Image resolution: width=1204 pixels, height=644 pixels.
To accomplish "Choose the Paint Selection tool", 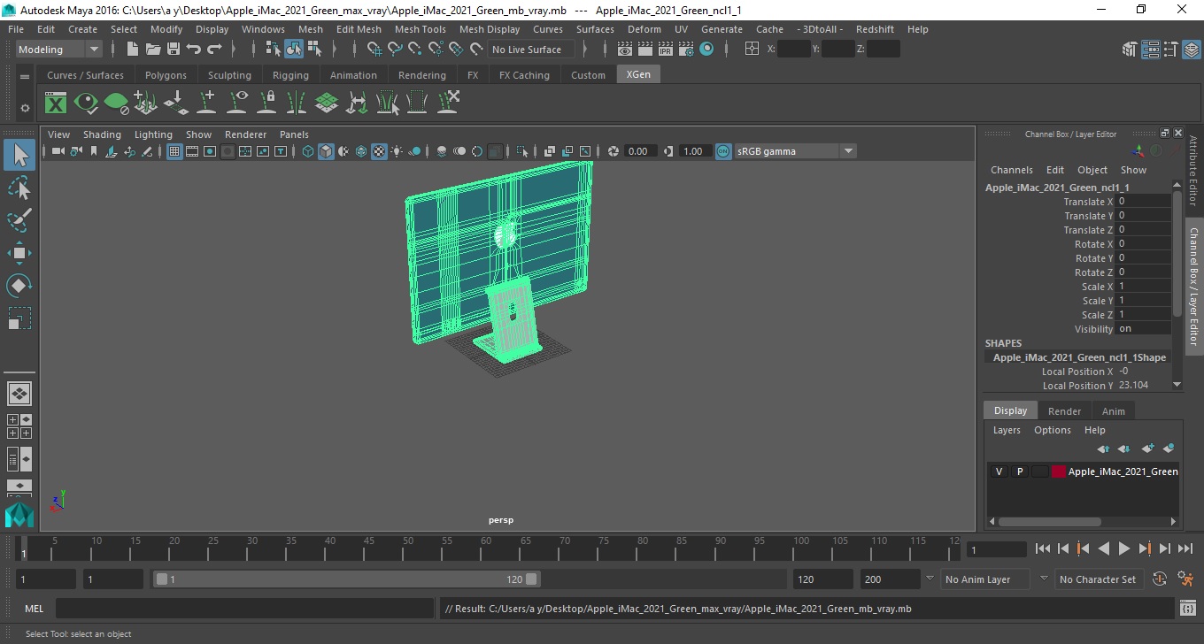I will (x=19, y=220).
